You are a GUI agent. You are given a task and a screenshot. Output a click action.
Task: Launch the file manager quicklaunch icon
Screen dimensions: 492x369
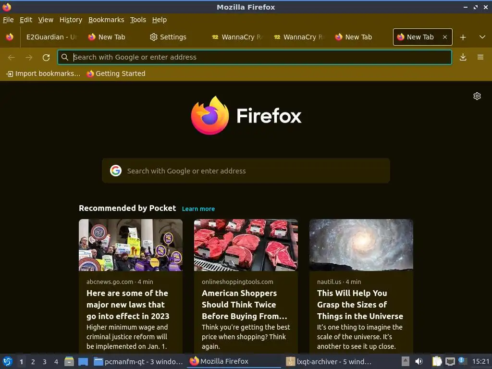pyautogui.click(x=69, y=361)
